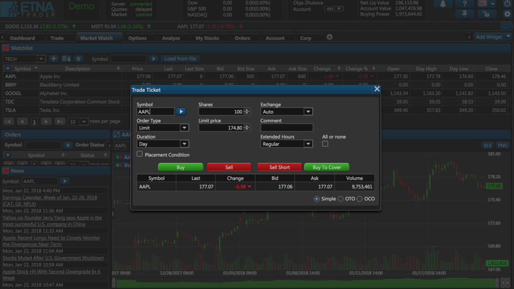Export chart with XLS button
Viewport: 514px width, 289px height.
click(x=487, y=145)
